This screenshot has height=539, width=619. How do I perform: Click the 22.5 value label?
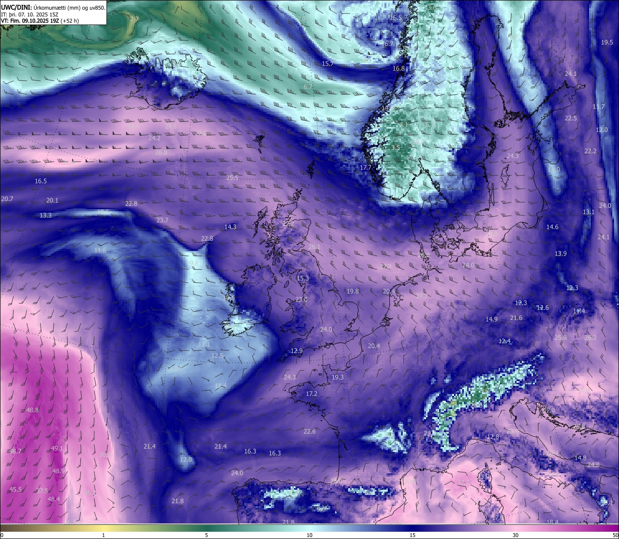(x=571, y=118)
